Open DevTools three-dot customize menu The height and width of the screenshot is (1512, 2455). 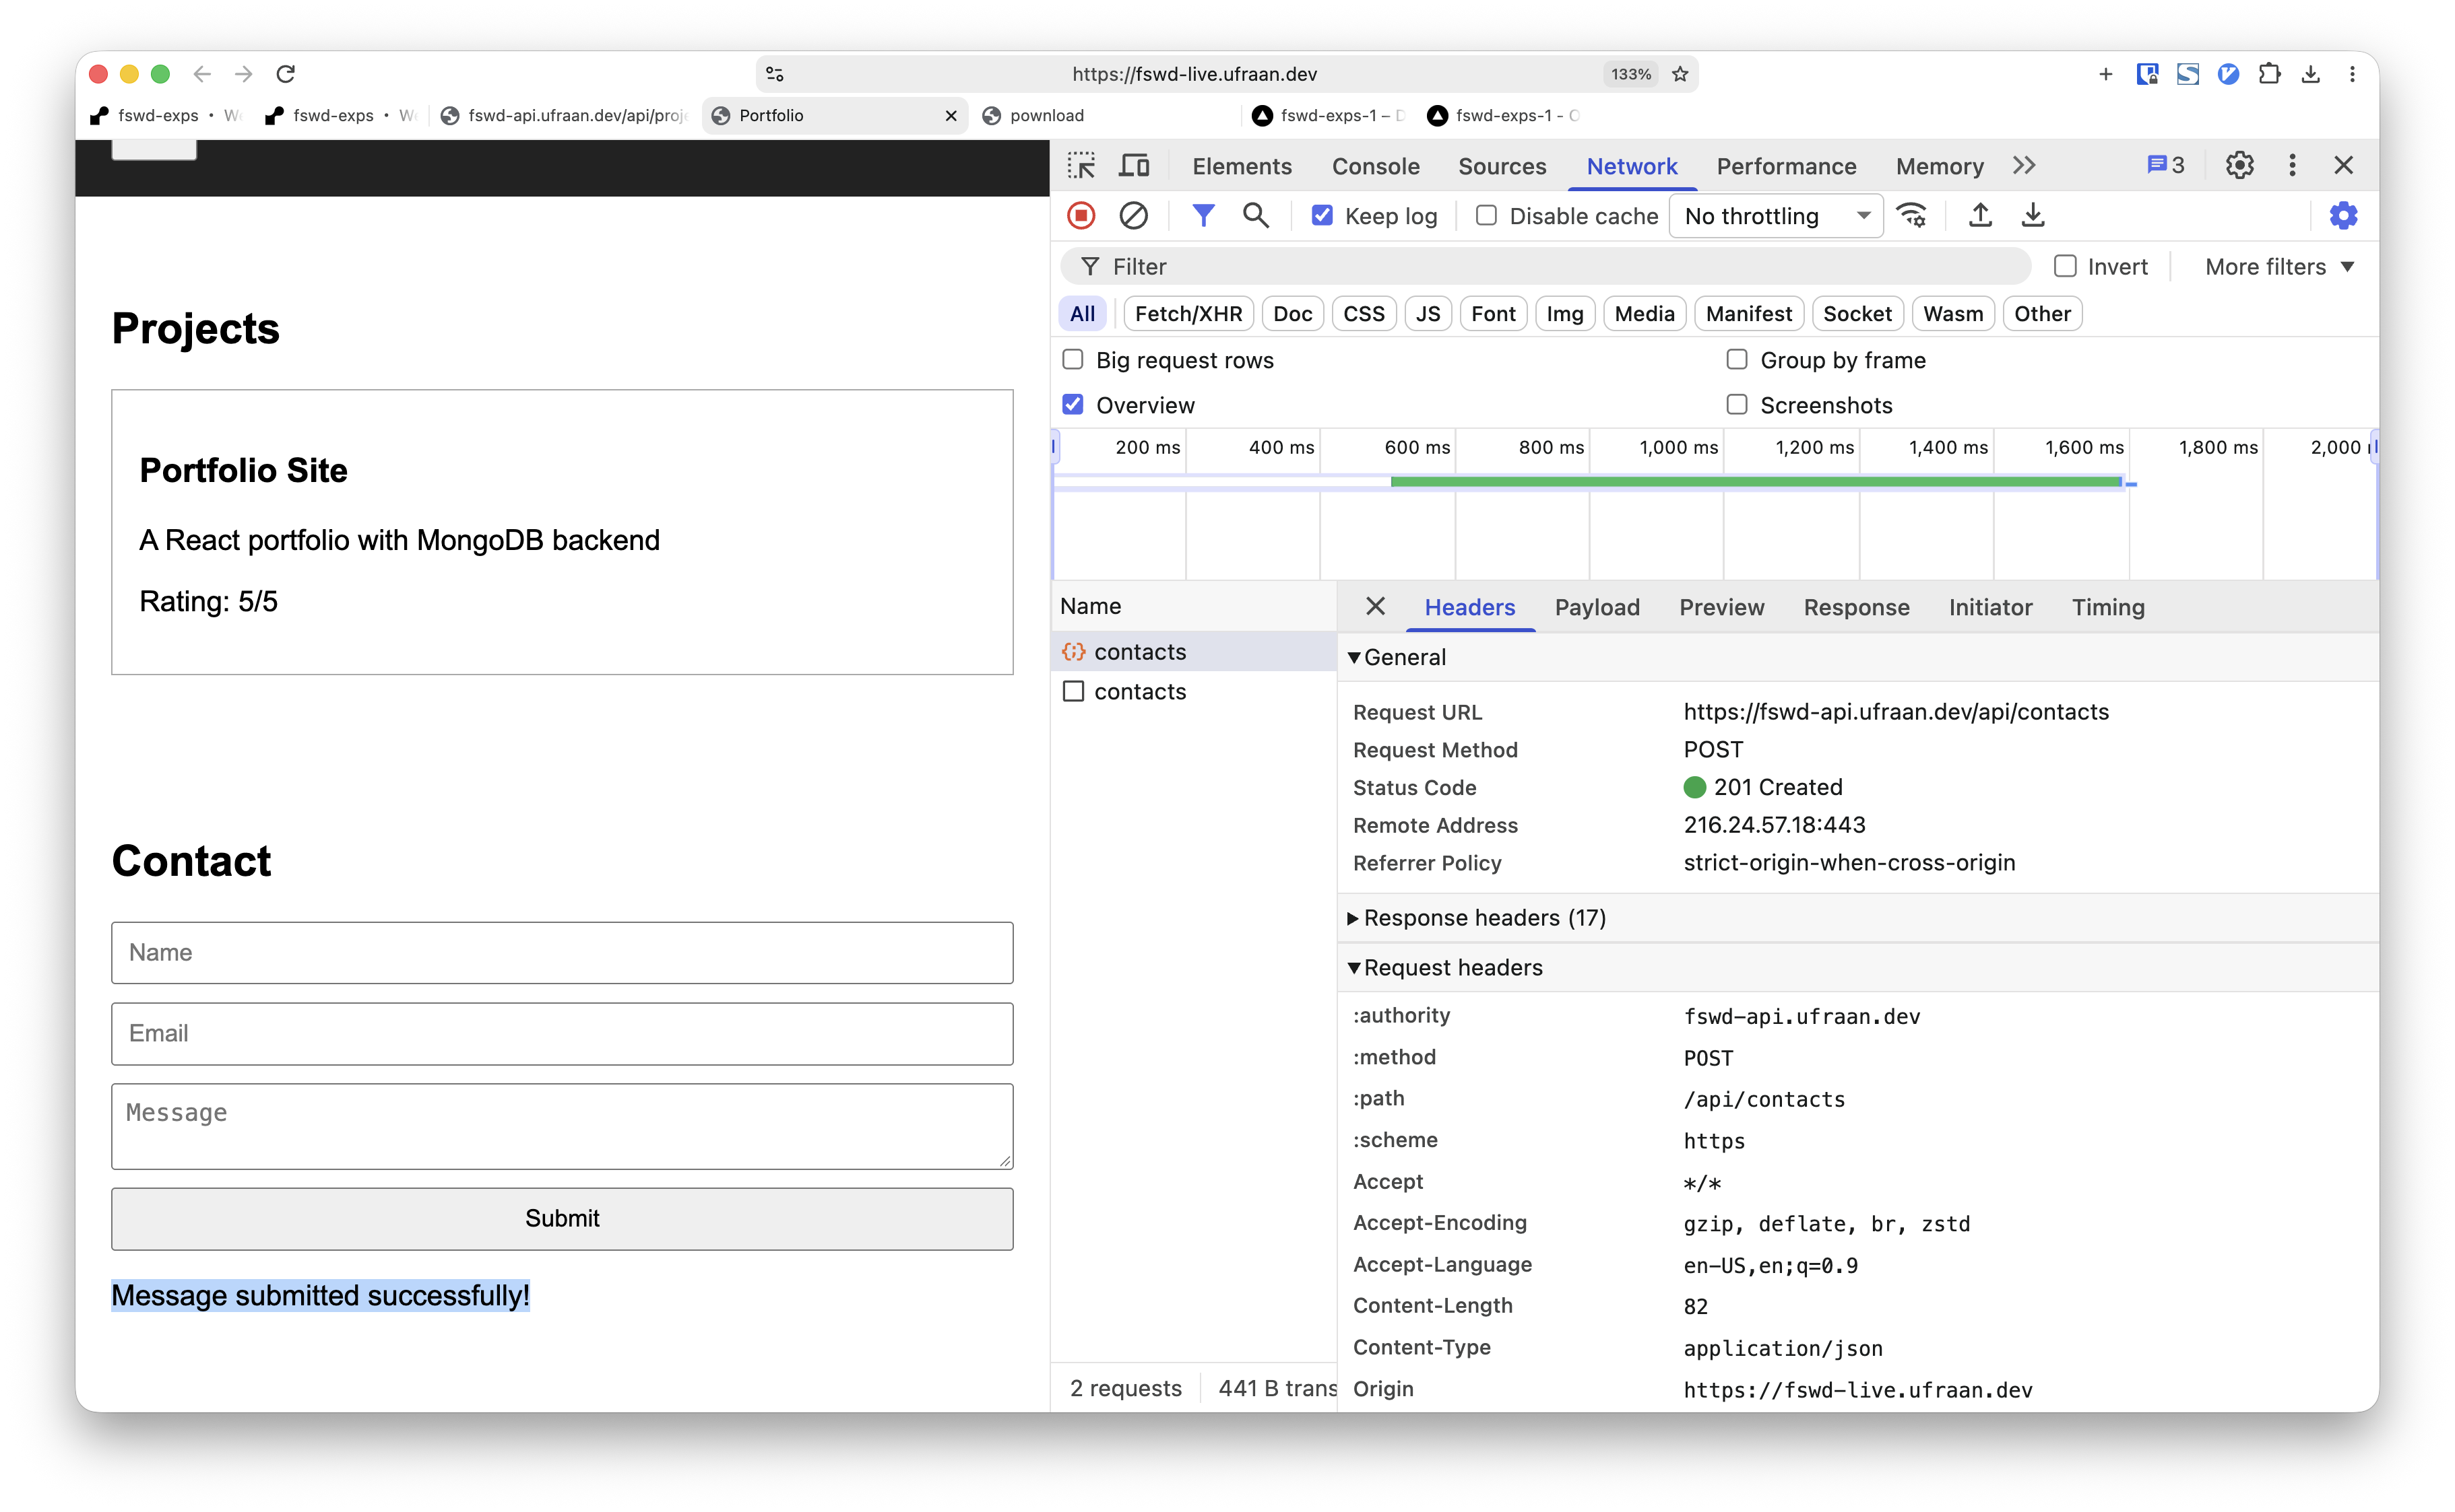click(2292, 166)
